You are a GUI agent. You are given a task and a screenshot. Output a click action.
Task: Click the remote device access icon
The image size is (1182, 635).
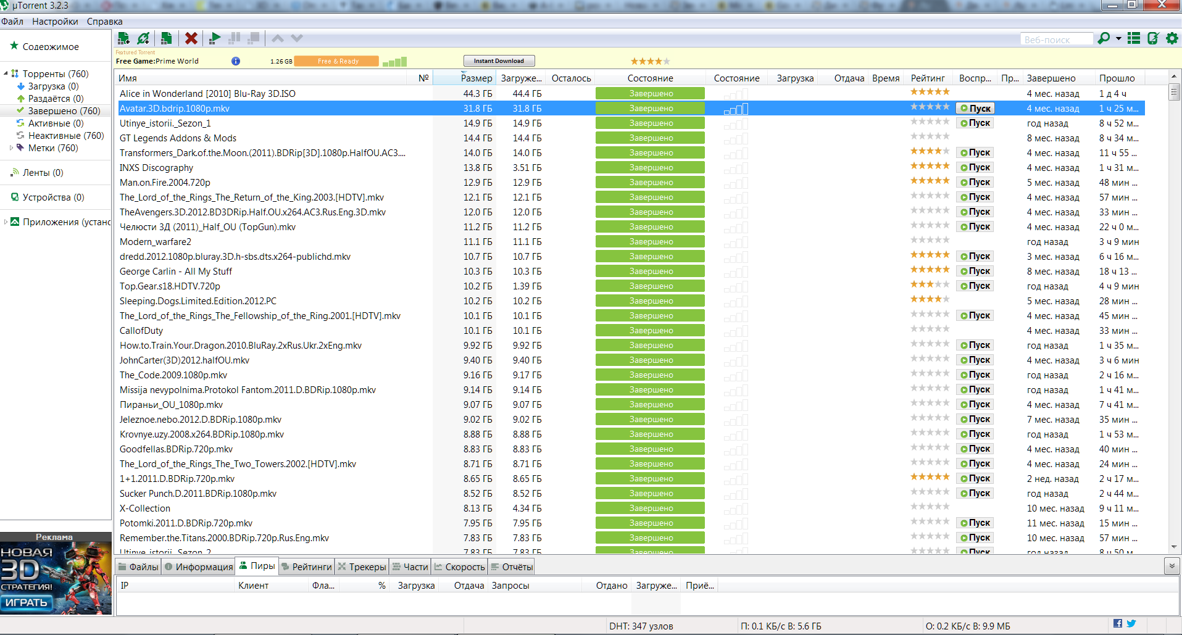click(x=1152, y=38)
